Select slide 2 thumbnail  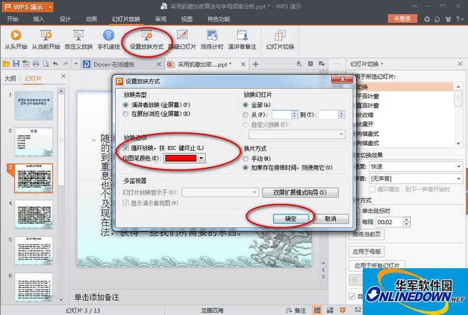click(34, 142)
